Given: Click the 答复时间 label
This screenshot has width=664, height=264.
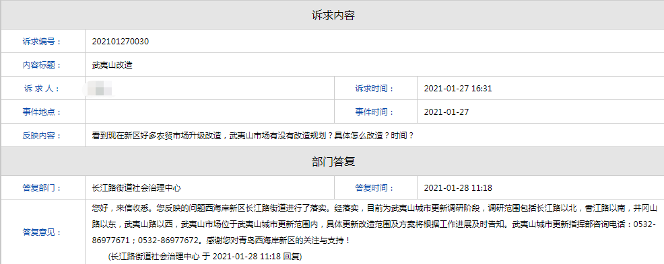Looking at the screenshot, I should pos(374,188).
